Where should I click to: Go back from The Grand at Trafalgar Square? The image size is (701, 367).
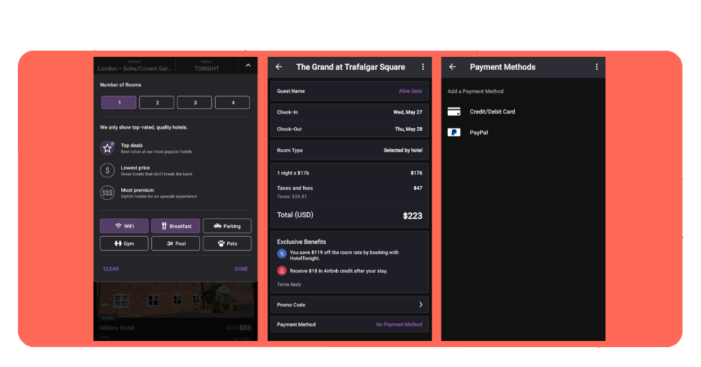[x=279, y=66]
